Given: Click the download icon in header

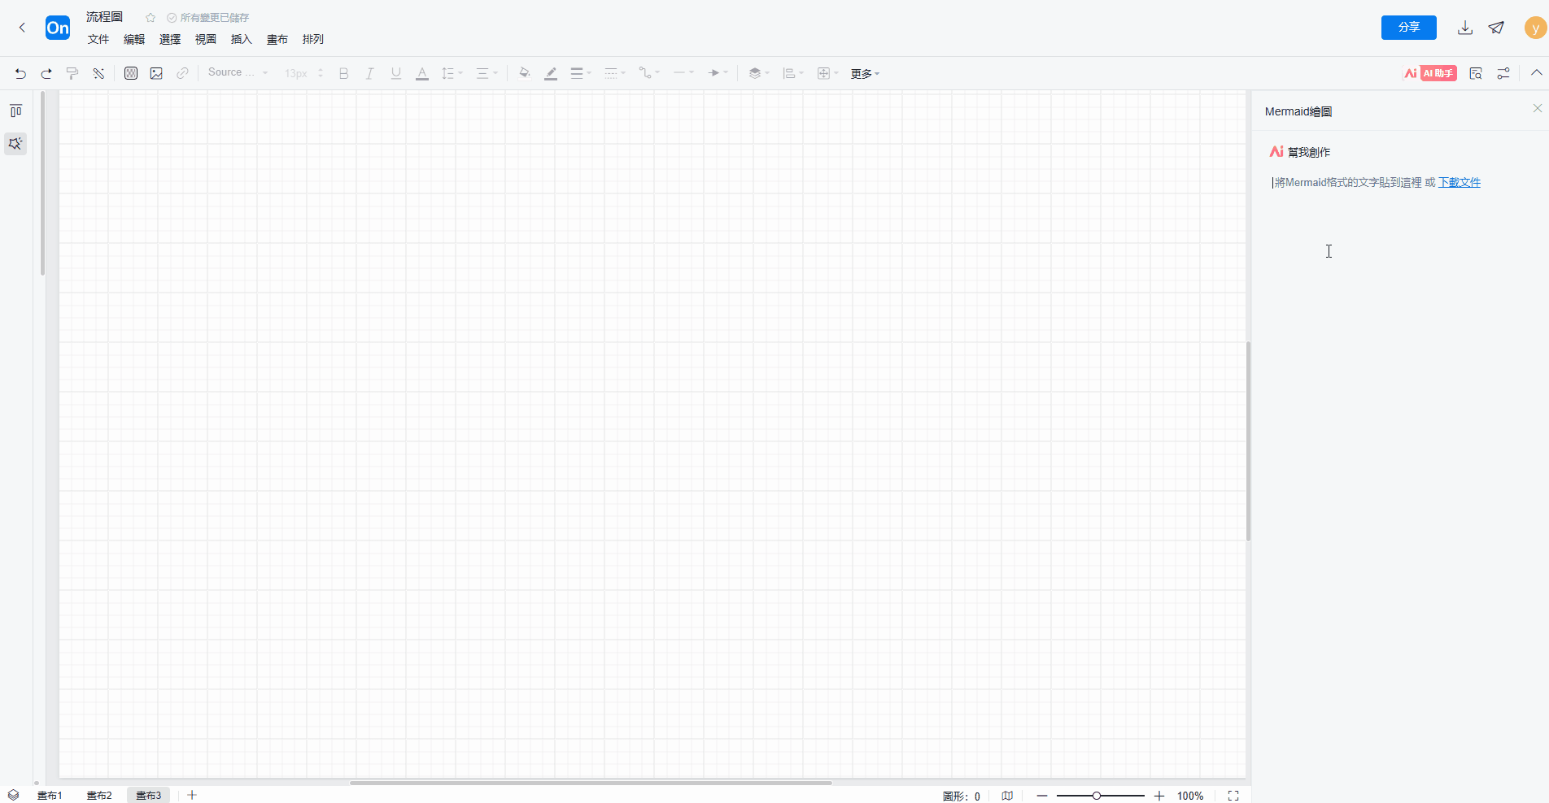Looking at the screenshot, I should (1464, 28).
